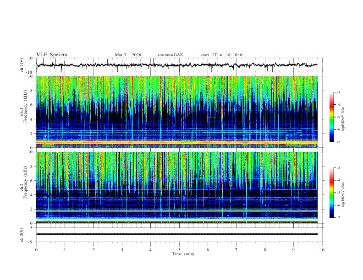Click the "4" kHz tick on ch.1 axis
Image resolution: width=363 pixels, height=280 pixels.
32,119
